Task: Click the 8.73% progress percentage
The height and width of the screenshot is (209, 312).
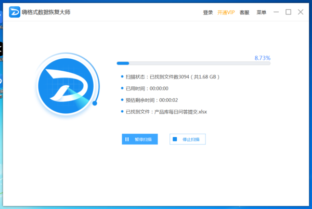Action: click(x=263, y=58)
